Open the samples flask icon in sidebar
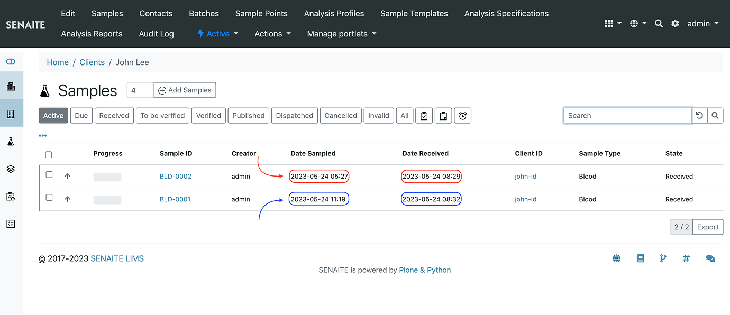The height and width of the screenshot is (315, 730). pyautogui.click(x=11, y=141)
